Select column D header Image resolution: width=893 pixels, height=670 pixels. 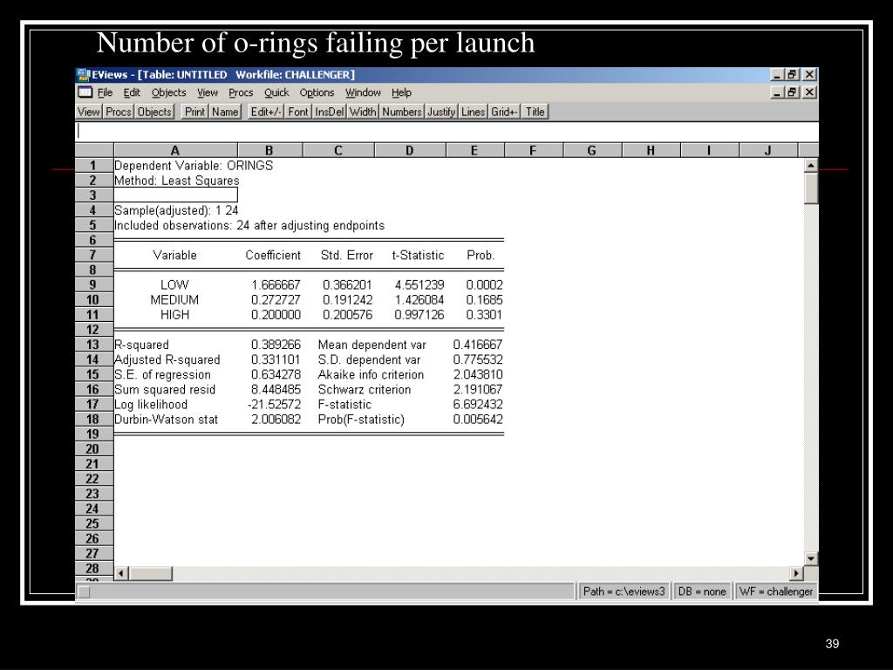coord(410,150)
